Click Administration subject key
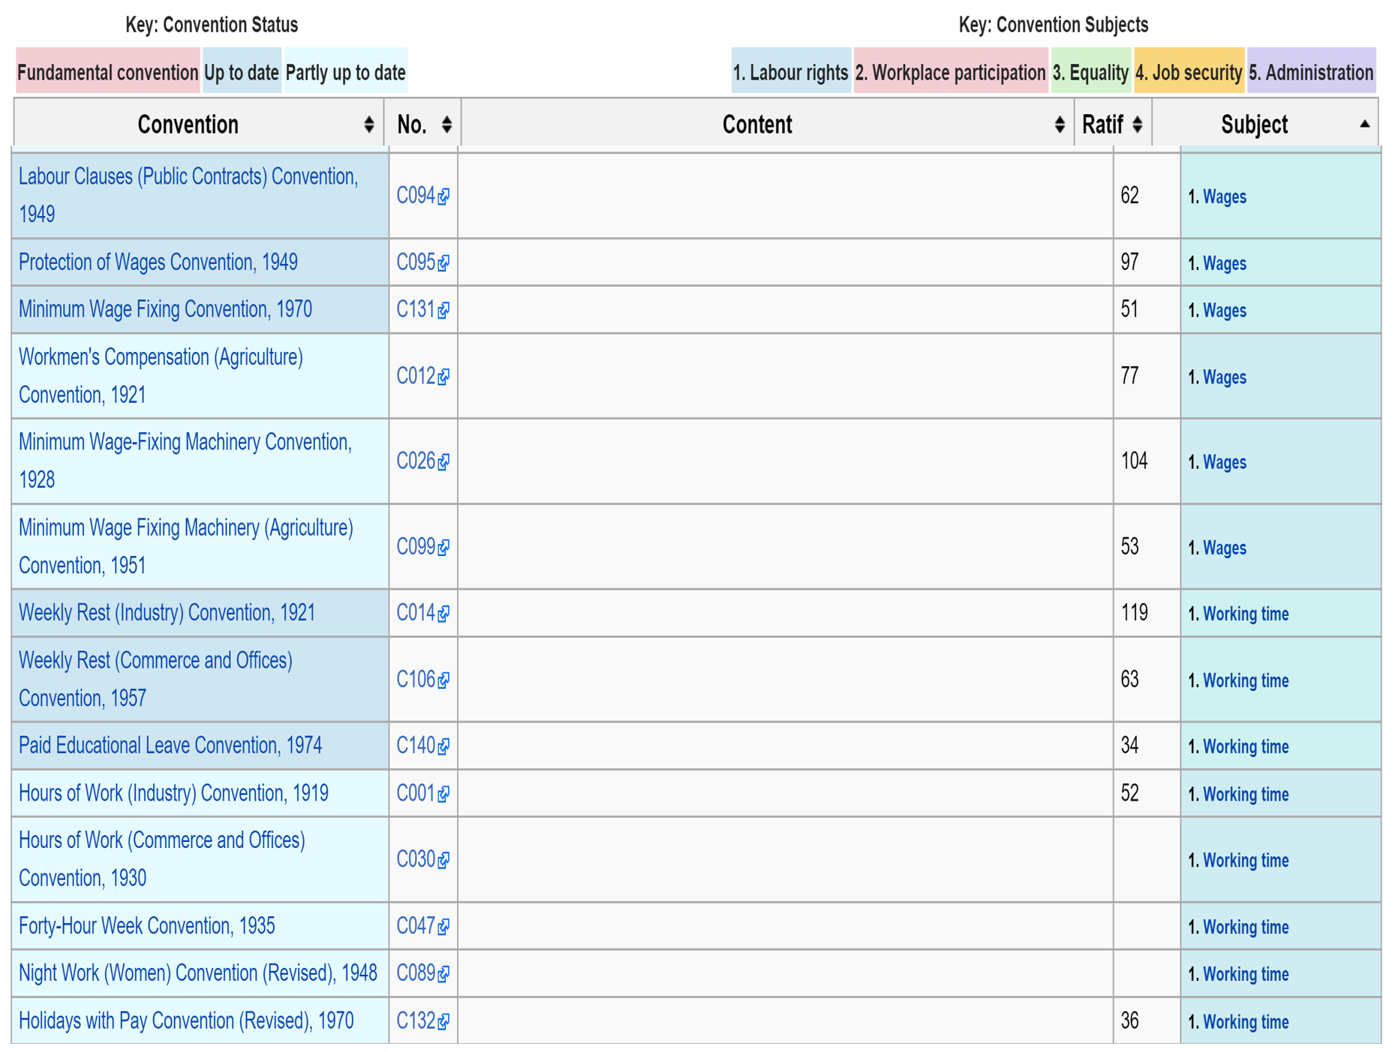The height and width of the screenshot is (1052, 1395). tap(1312, 72)
